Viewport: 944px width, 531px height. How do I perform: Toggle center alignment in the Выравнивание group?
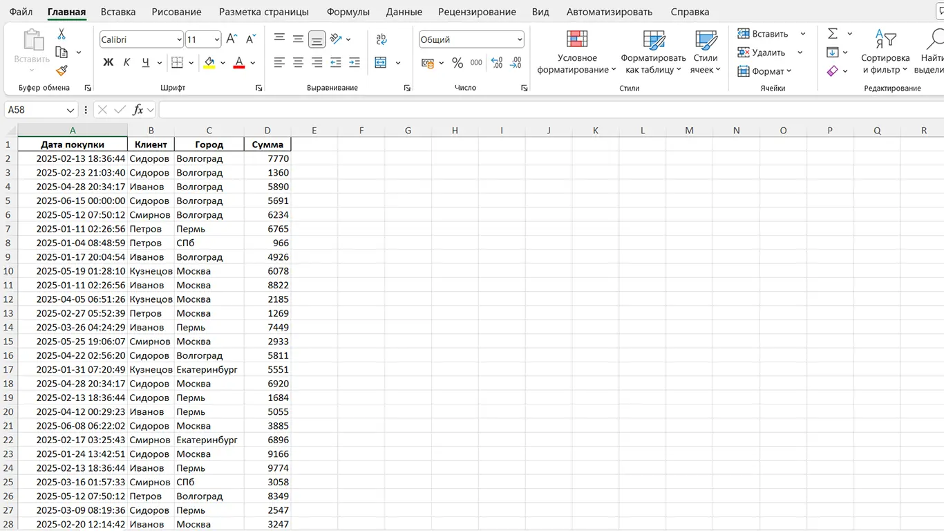point(297,63)
